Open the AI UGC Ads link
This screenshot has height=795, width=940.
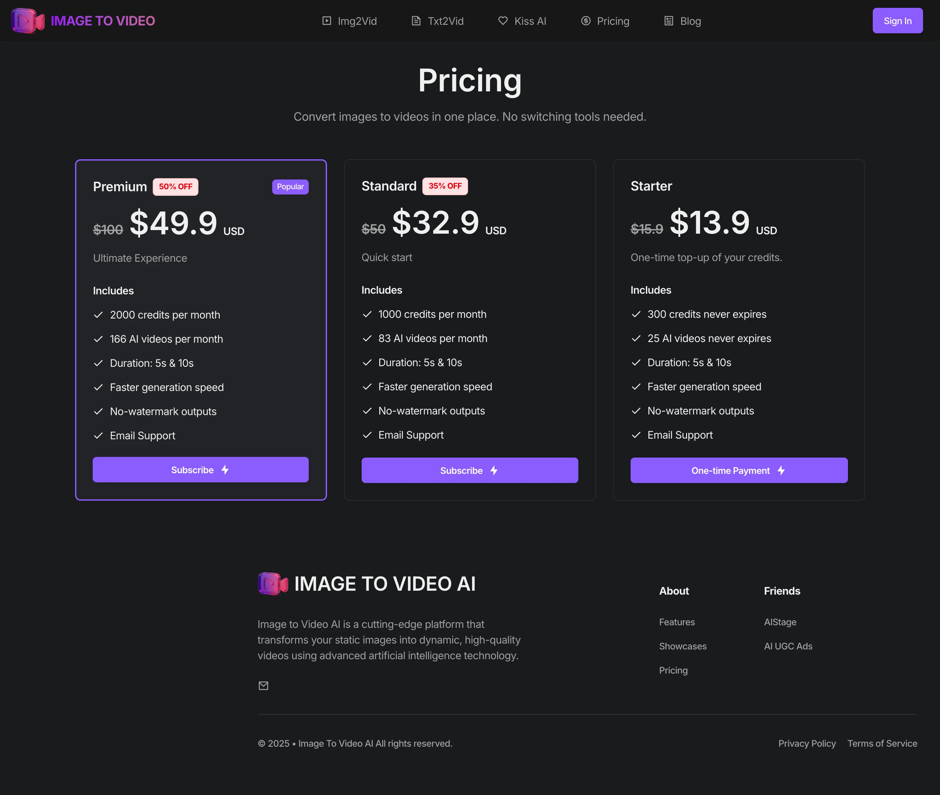(788, 646)
